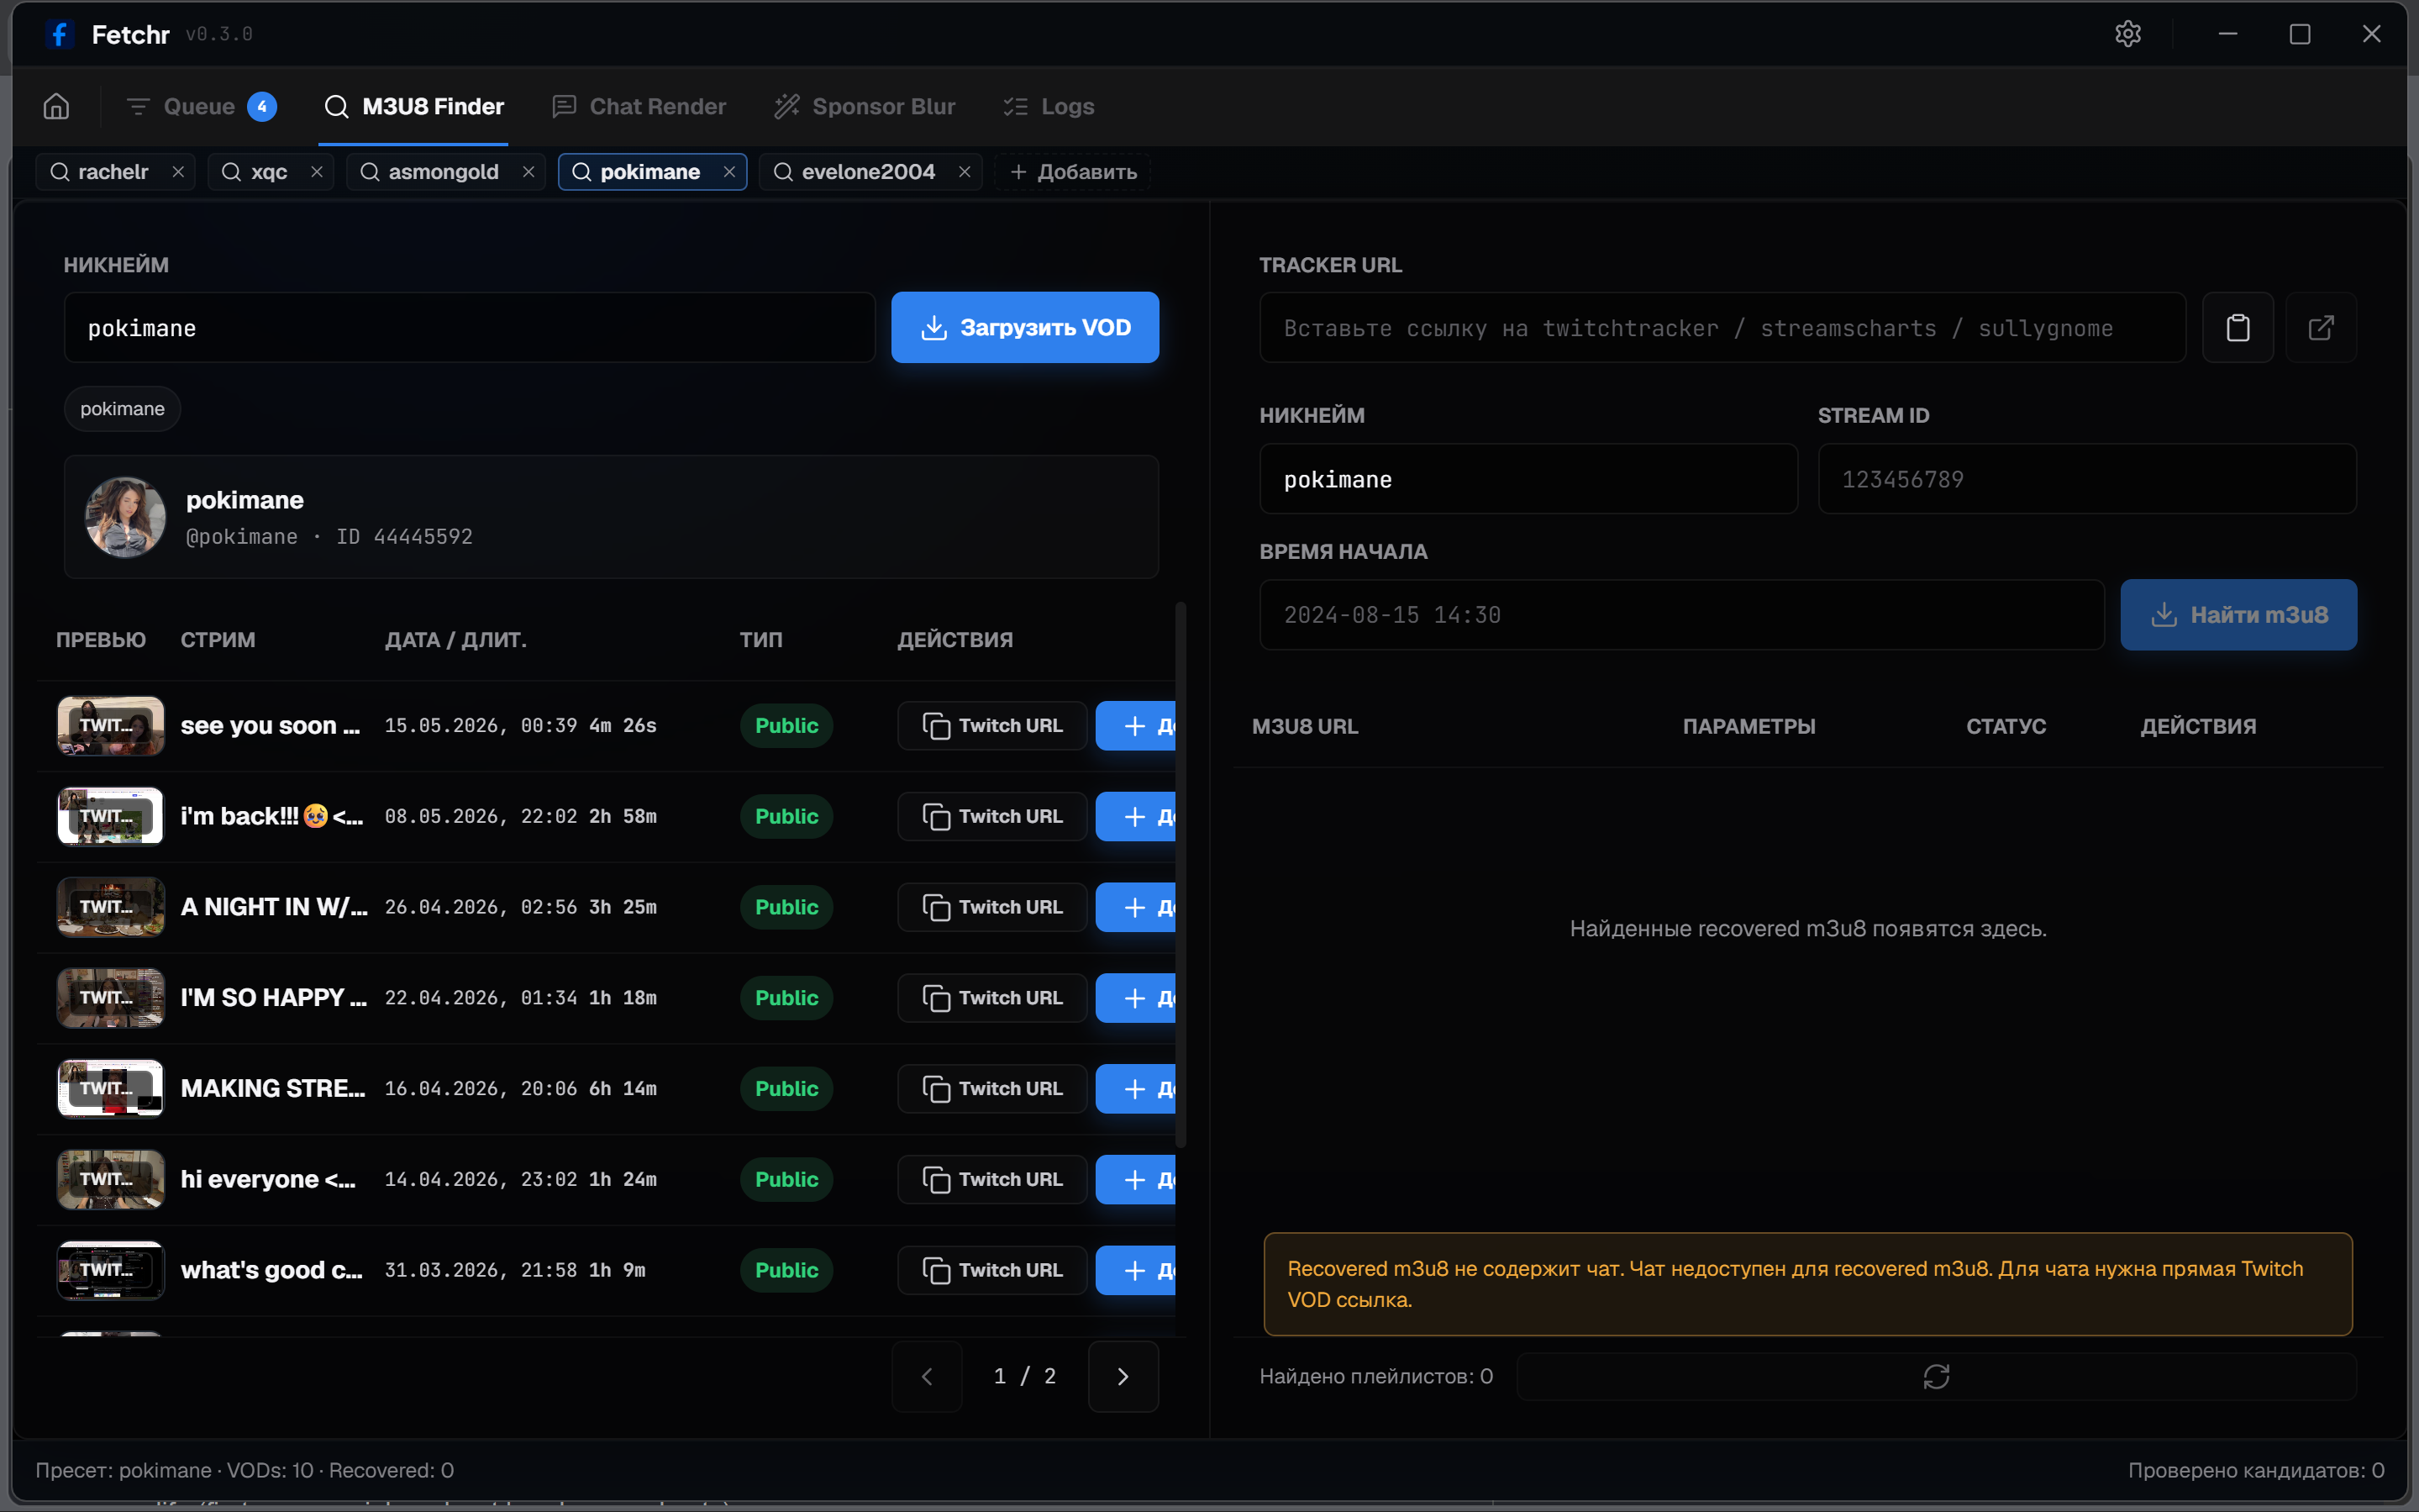Open thumbnail of 'see you soon' stream
Viewport: 2419px width, 1512px height.
point(111,726)
